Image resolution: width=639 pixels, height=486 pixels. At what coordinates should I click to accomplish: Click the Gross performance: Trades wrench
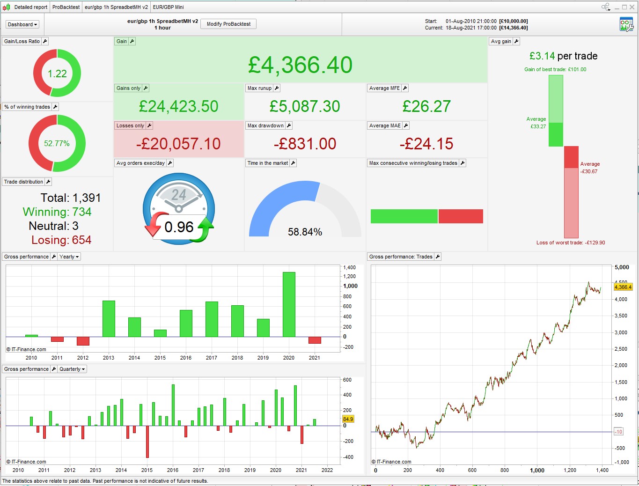click(x=438, y=257)
